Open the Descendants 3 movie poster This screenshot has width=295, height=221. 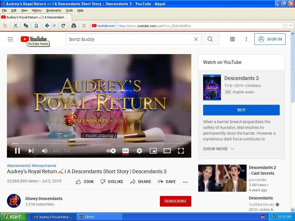212,87
